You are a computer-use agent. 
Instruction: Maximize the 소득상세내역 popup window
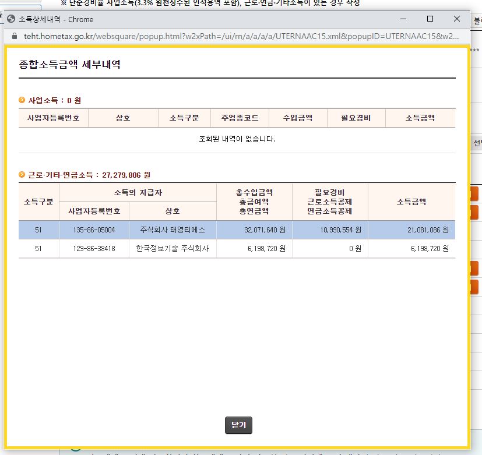coord(430,19)
